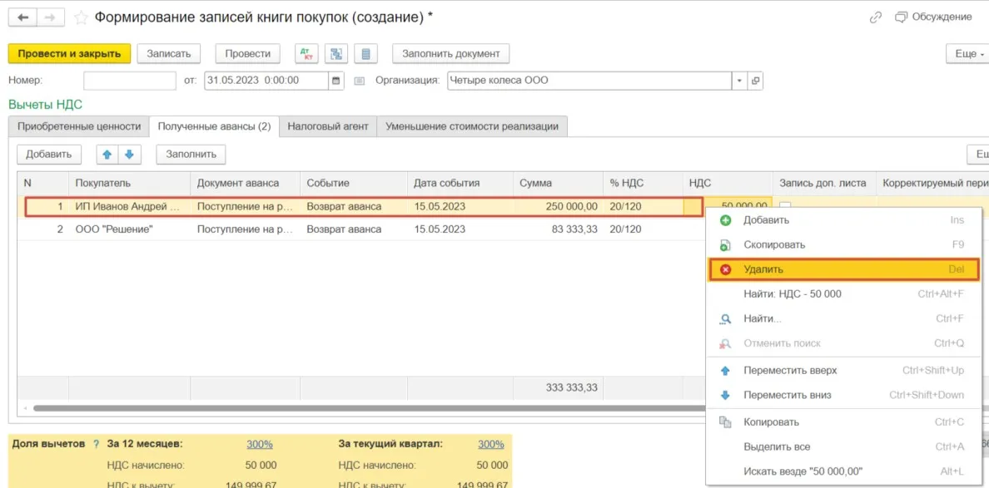Open the top-right 'Еще' menu

pyautogui.click(x=966, y=54)
